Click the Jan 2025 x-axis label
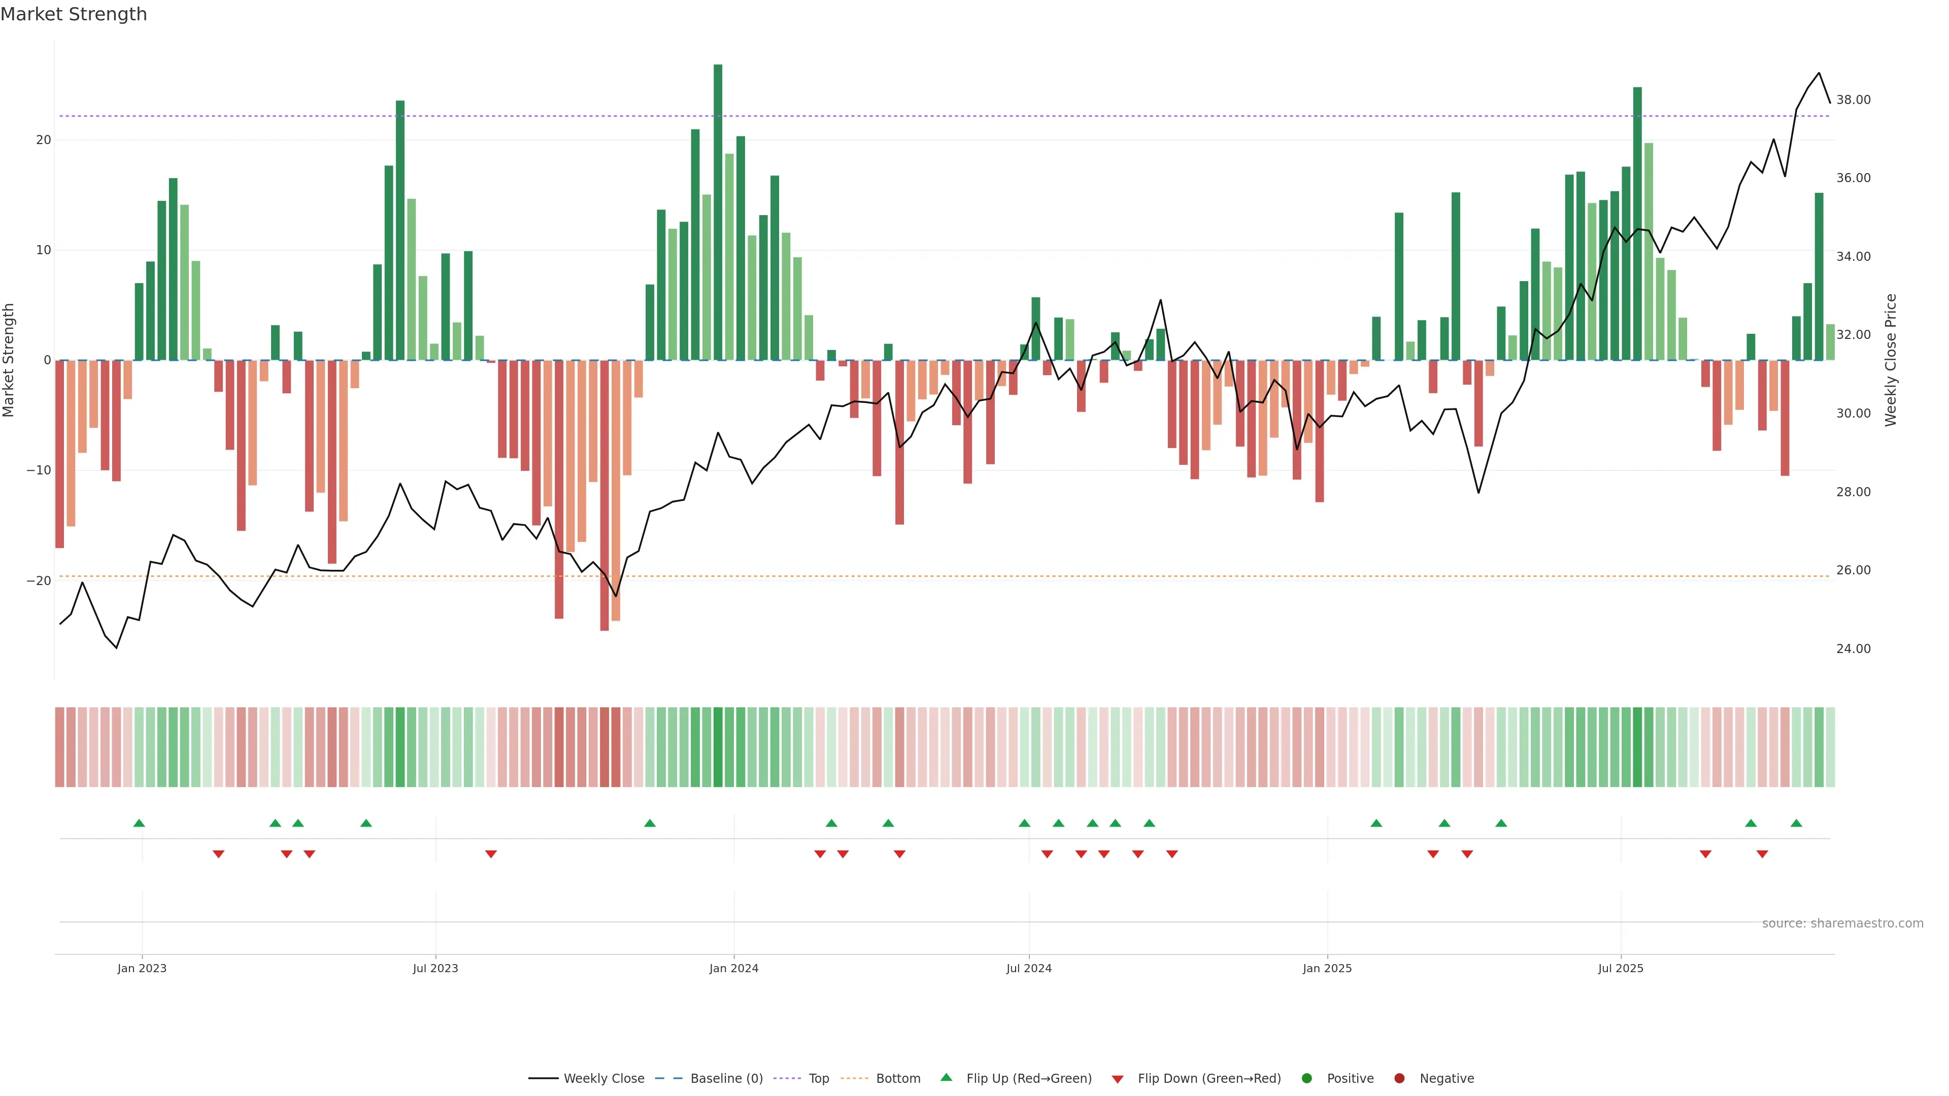Image resolution: width=1949 pixels, height=1096 pixels. 1327,969
